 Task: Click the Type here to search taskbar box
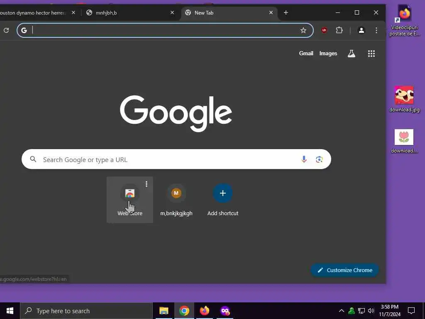[x=86, y=311]
